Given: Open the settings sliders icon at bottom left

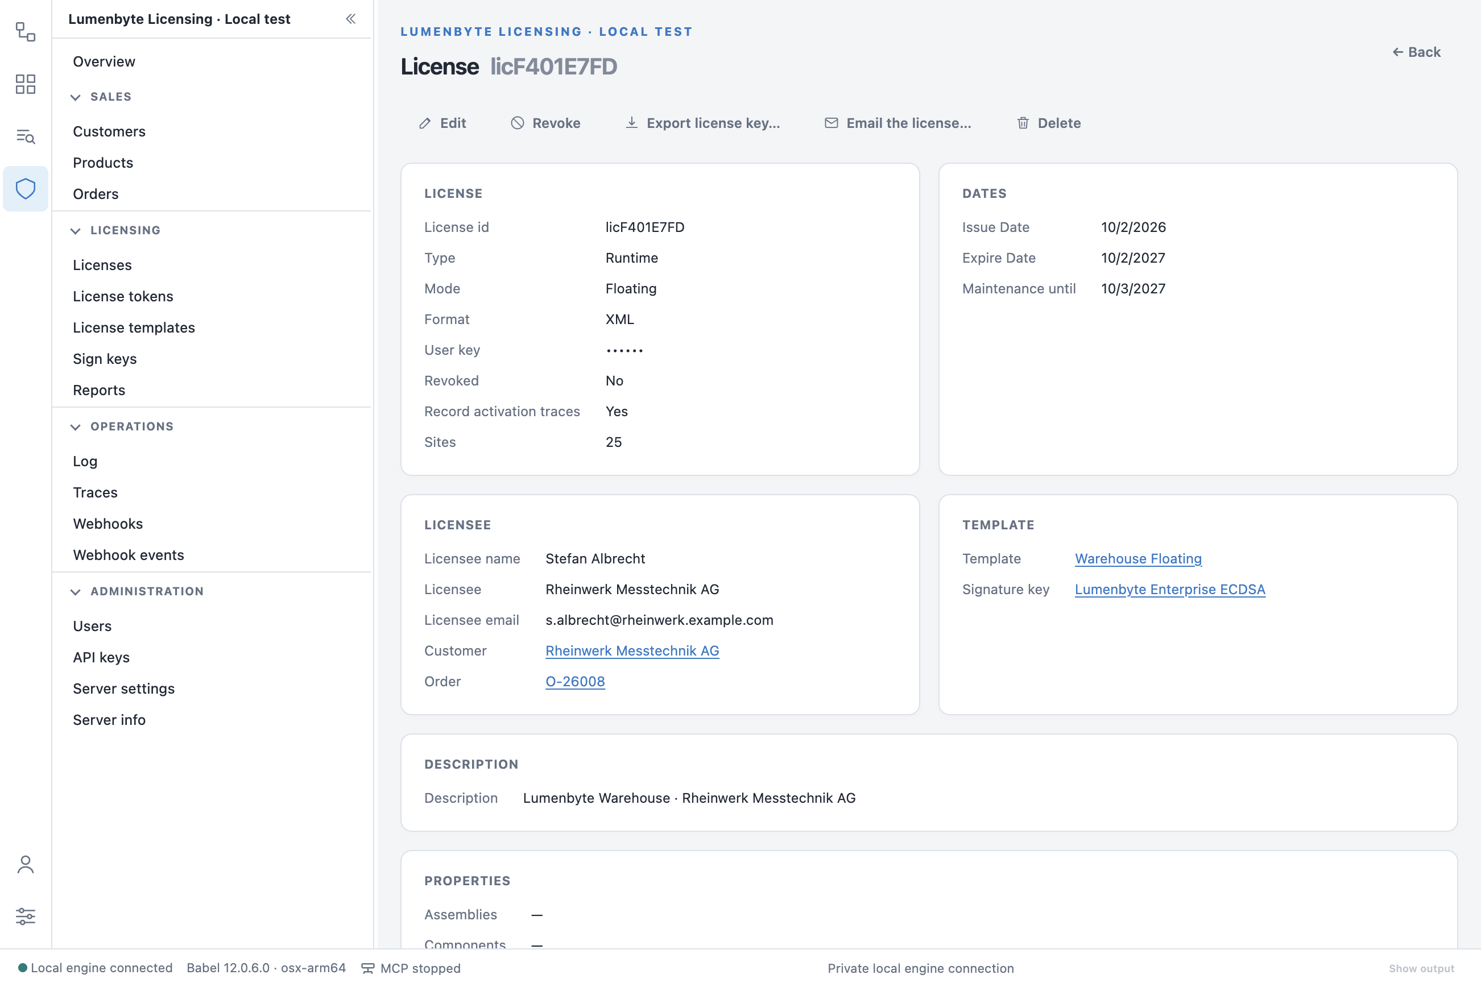Looking at the screenshot, I should click(x=25, y=916).
